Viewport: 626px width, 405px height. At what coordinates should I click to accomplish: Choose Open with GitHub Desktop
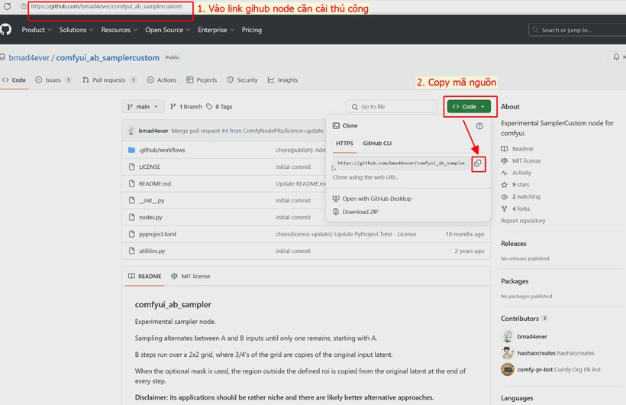372,199
